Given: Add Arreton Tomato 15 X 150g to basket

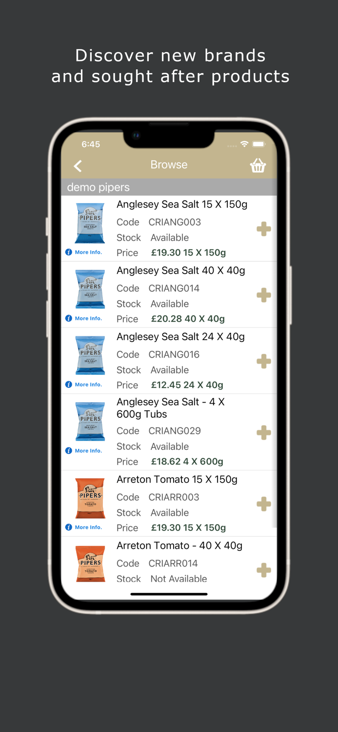Looking at the screenshot, I should point(263,504).
